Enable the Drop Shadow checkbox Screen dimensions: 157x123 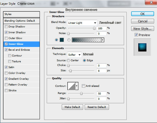[6, 27]
